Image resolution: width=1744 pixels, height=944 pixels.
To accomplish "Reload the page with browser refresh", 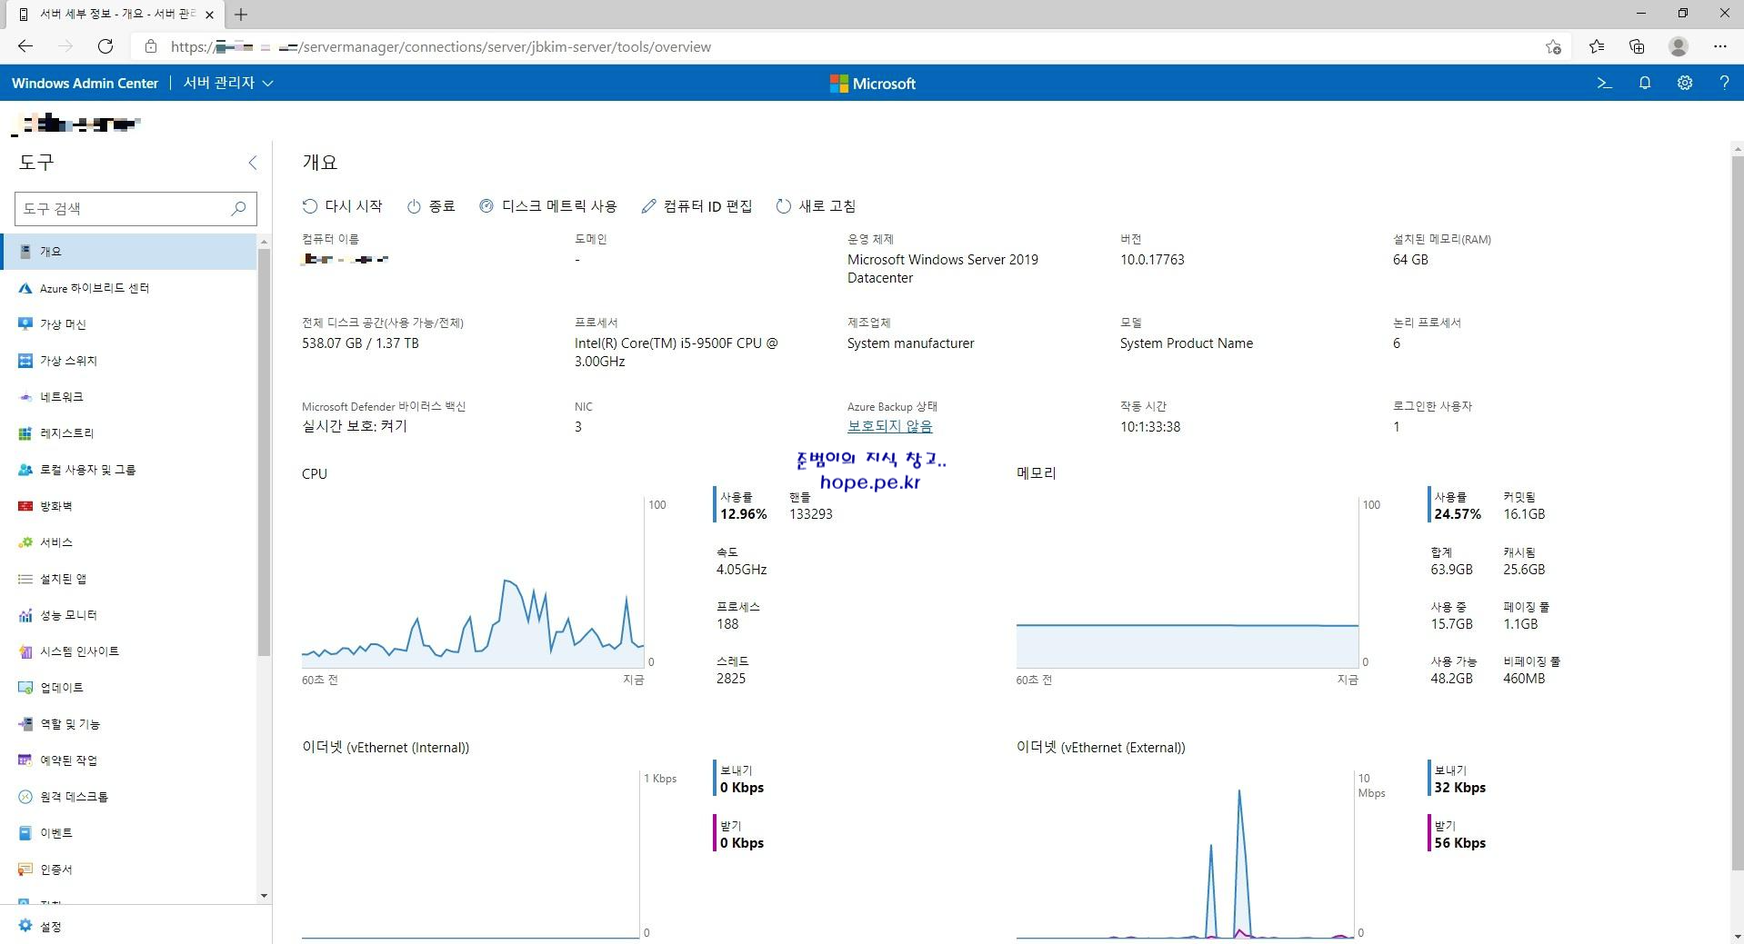I will pyautogui.click(x=105, y=46).
